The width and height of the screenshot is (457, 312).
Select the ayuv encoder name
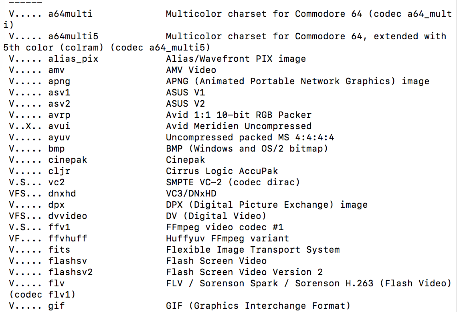(59, 138)
